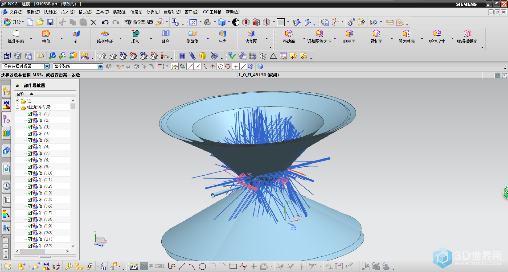Click the rectangle sketch tool at bottom
Viewport: 508px width, 272px height.
click(233, 266)
